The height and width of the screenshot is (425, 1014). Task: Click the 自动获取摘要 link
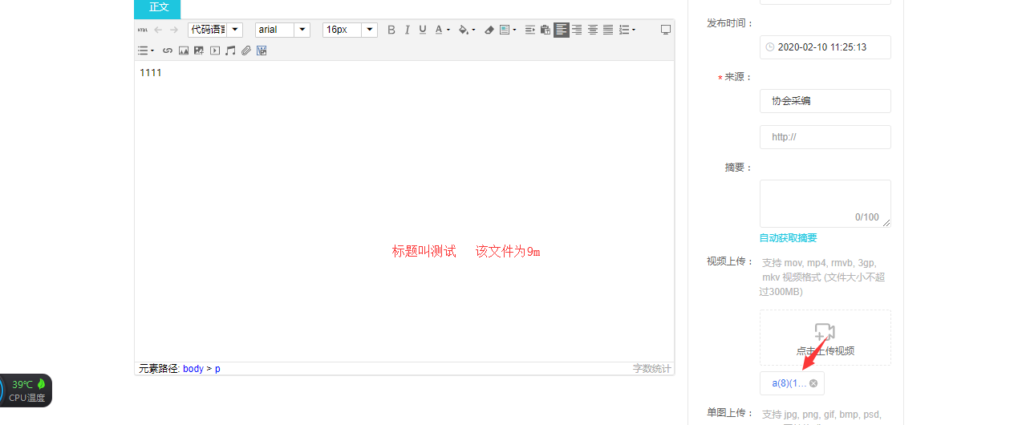pyautogui.click(x=788, y=238)
